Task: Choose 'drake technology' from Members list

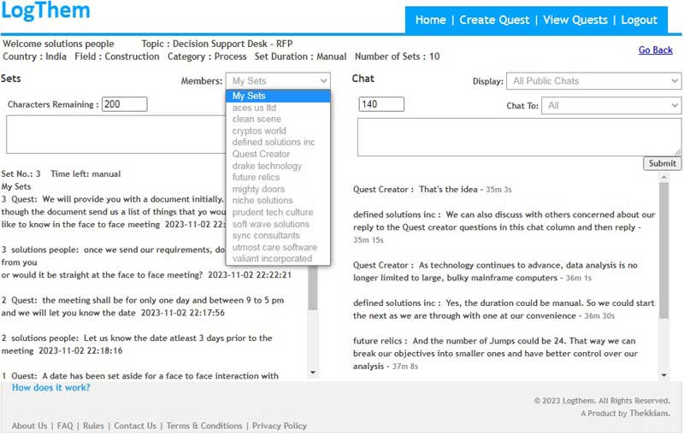Action: (x=278, y=166)
